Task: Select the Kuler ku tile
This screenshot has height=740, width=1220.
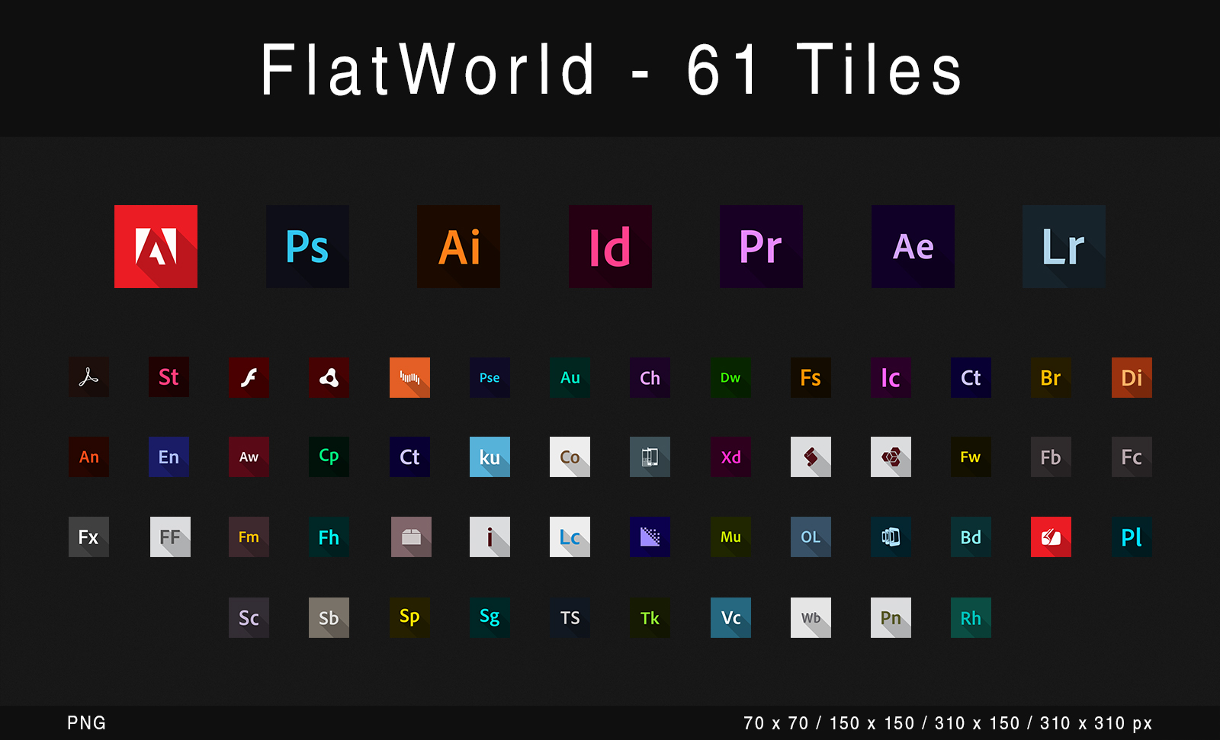Action: [490, 457]
